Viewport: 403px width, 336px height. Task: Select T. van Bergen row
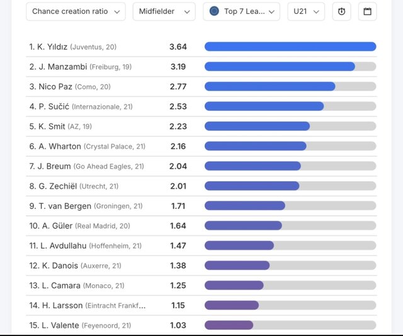coord(201,206)
